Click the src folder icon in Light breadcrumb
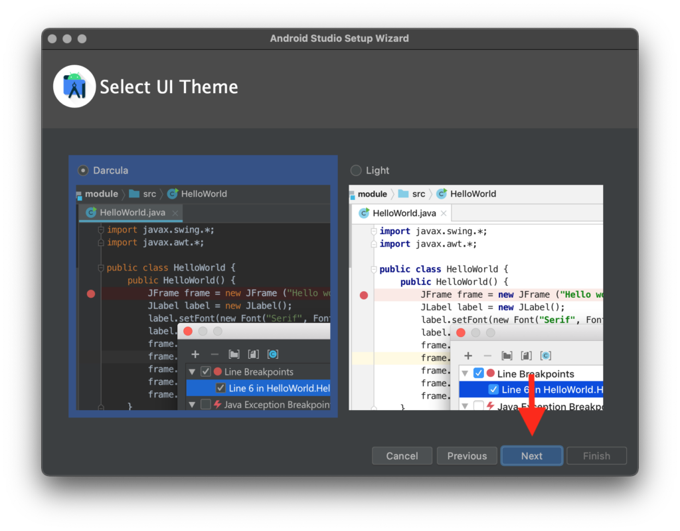 pyautogui.click(x=403, y=193)
